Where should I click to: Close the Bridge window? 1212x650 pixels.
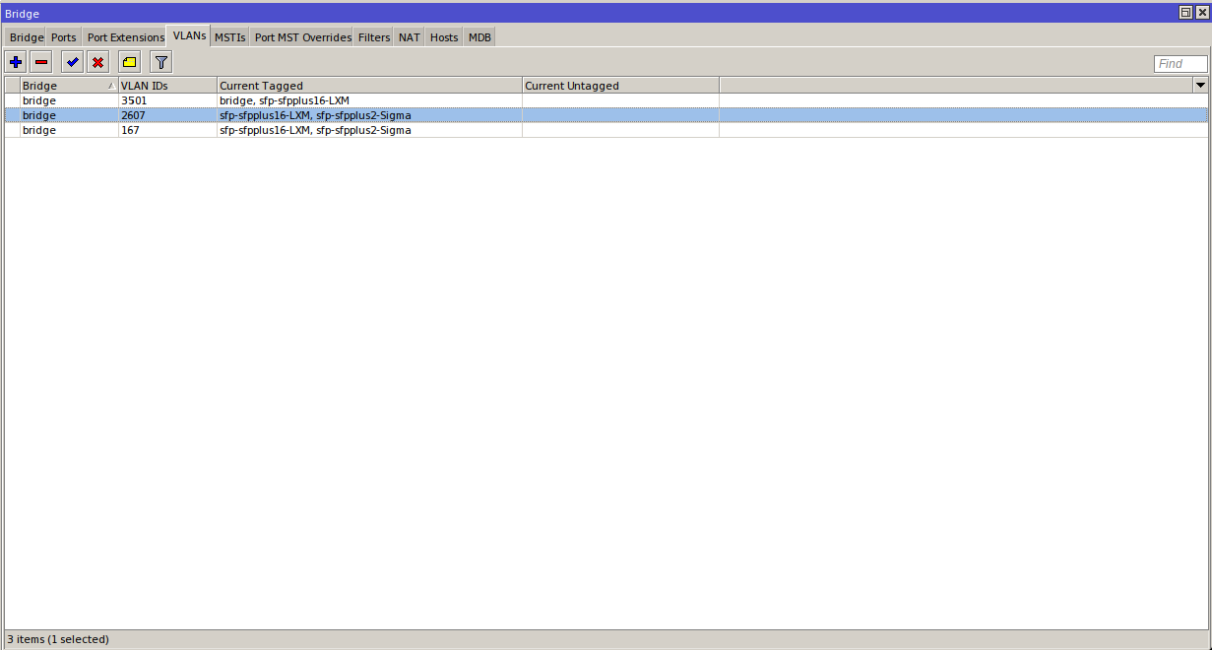(1201, 13)
